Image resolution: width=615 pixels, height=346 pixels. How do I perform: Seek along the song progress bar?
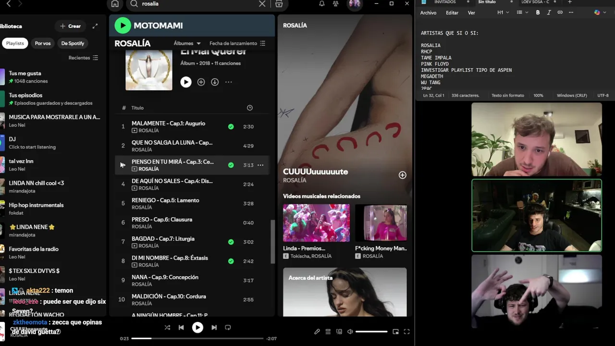197,338
